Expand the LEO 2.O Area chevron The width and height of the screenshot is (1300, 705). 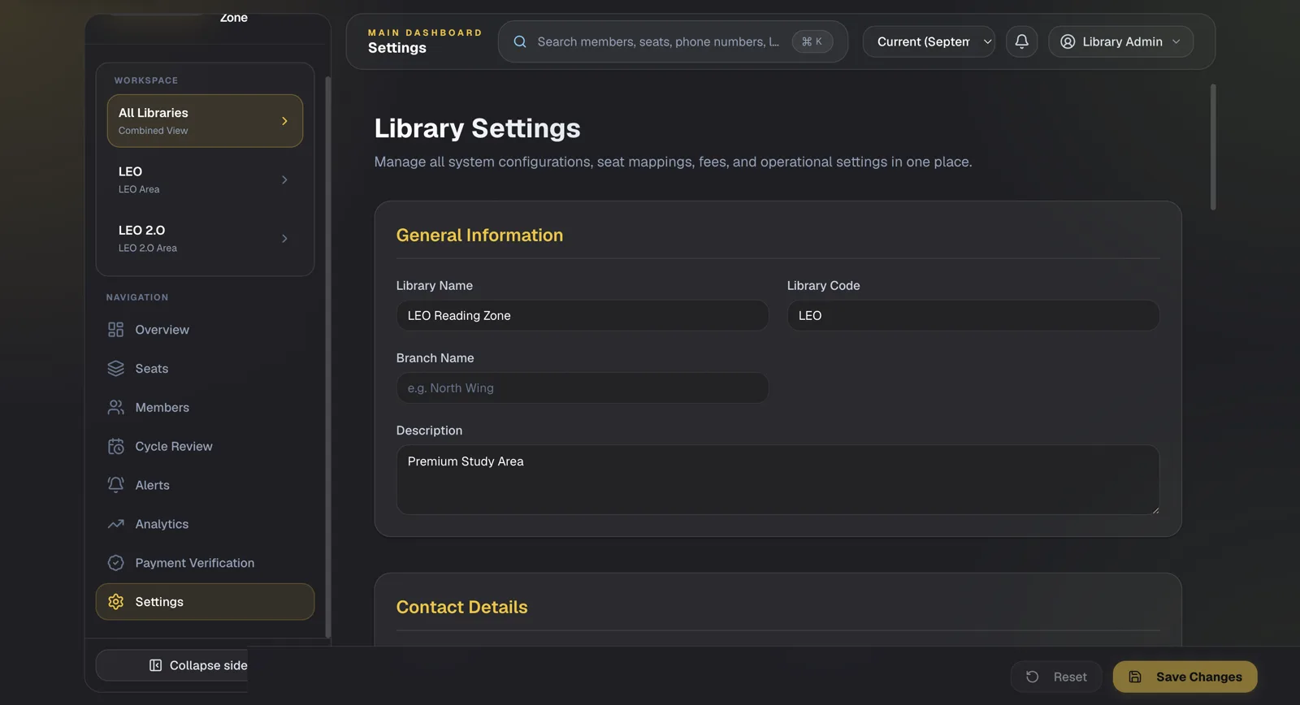[284, 238]
